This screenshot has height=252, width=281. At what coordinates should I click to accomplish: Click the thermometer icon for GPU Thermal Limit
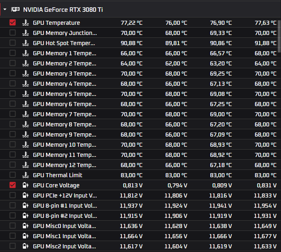pyautogui.click(x=26, y=175)
